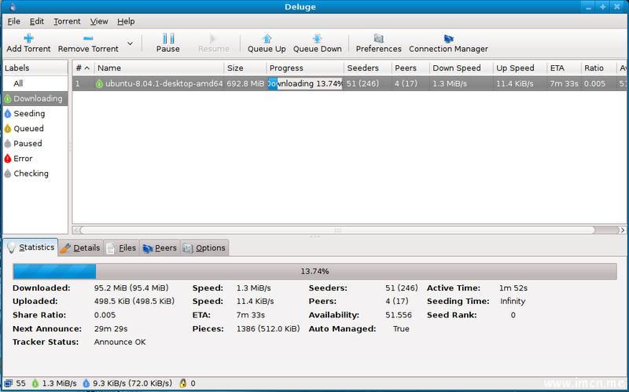Screen dimensions: 629x392
Task: Filter by Seeding label
Action: pos(35,113)
